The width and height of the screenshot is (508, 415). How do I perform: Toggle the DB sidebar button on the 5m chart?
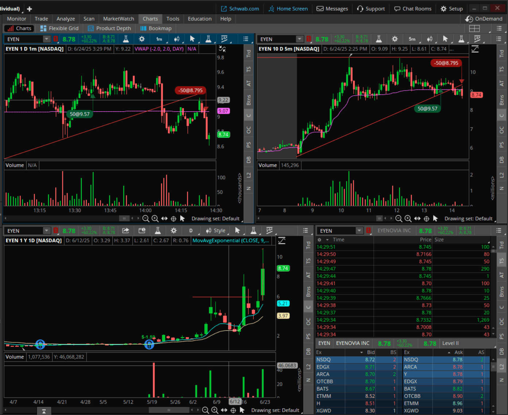click(502, 160)
